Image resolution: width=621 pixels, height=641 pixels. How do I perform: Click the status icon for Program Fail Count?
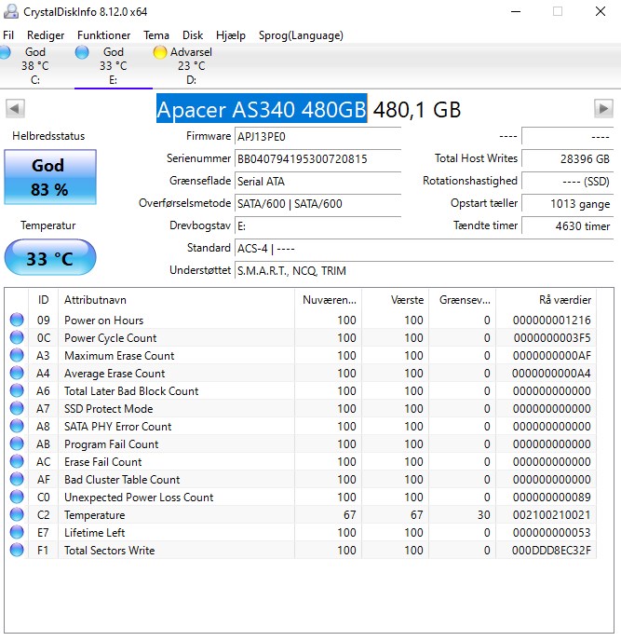click(17, 444)
